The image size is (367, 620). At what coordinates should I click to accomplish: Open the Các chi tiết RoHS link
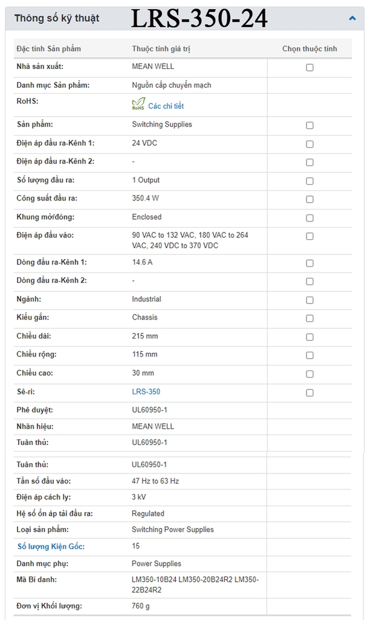click(x=166, y=106)
